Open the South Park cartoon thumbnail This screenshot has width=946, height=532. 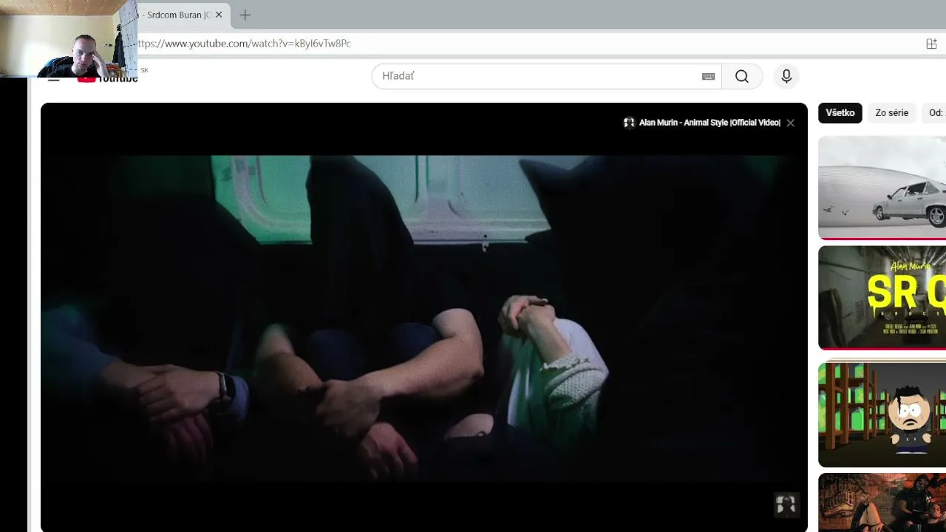point(882,414)
